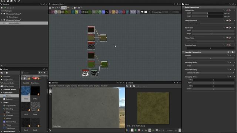Add a Pixel Processor (Pix) node from toolbar
The image size is (237, 133).
click(x=107, y=12)
